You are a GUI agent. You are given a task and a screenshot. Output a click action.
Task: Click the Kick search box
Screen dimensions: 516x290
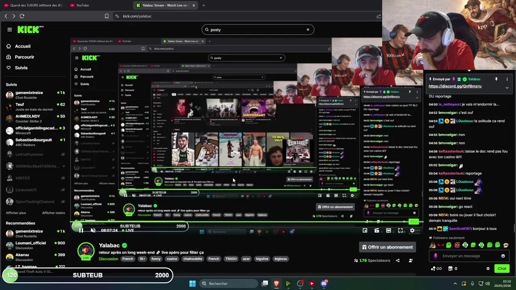tap(258, 29)
